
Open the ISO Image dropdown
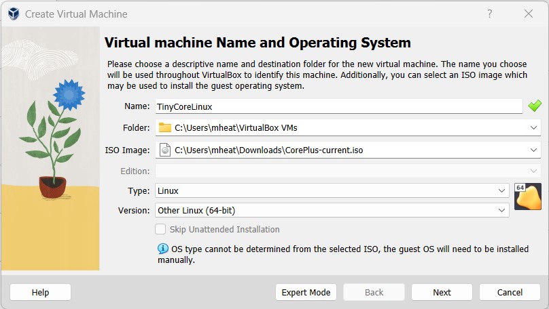click(533, 150)
